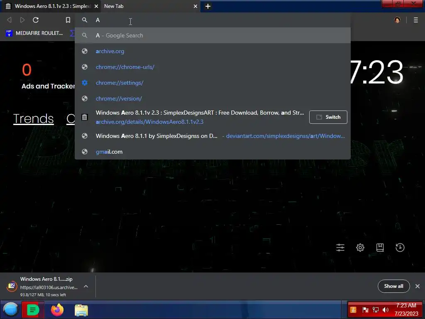Expand download options chevron for Windows Aero zip
The height and width of the screenshot is (319, 425).
click(86, 286)
